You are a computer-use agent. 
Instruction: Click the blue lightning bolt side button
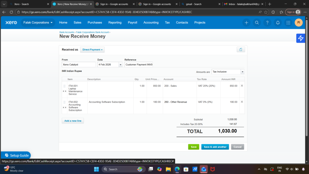tap(301, 38)
